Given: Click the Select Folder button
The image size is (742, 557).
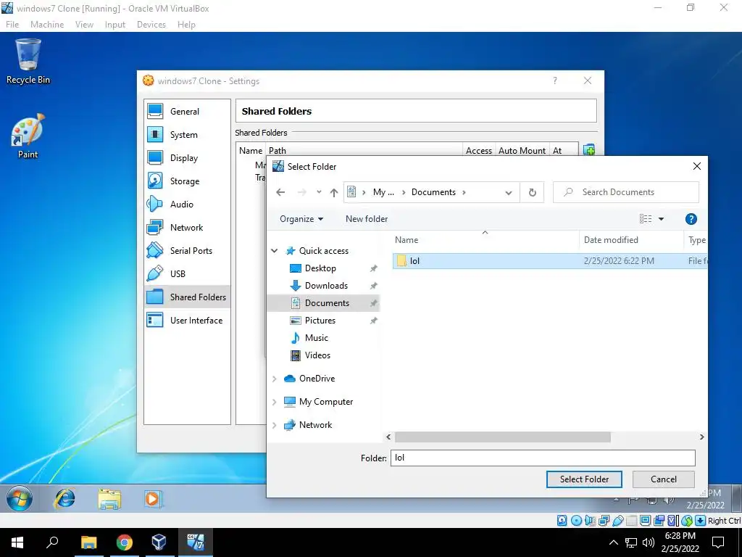Looking at the screenshot, I should point(584,479).
